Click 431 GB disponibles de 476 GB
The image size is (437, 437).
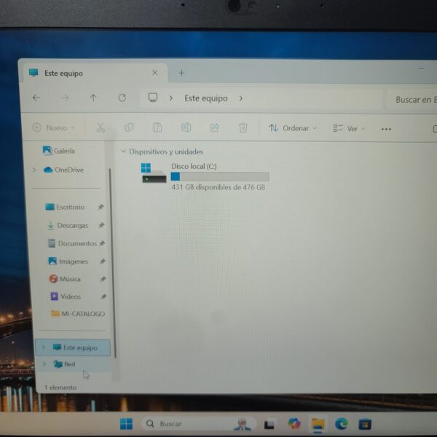pyautogui.click(x=219, y=187)
